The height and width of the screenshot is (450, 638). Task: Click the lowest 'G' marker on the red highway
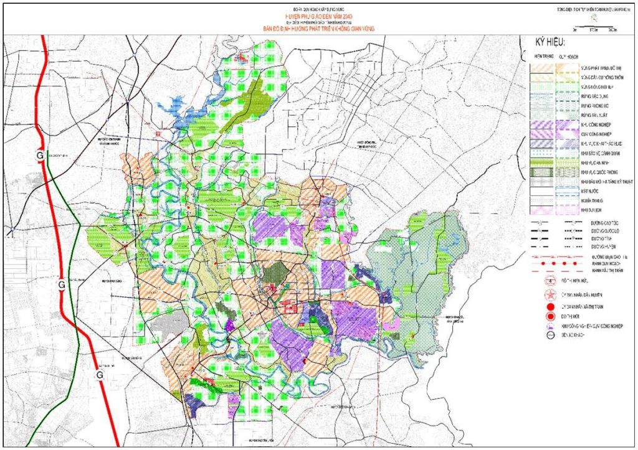pos(99,375)
